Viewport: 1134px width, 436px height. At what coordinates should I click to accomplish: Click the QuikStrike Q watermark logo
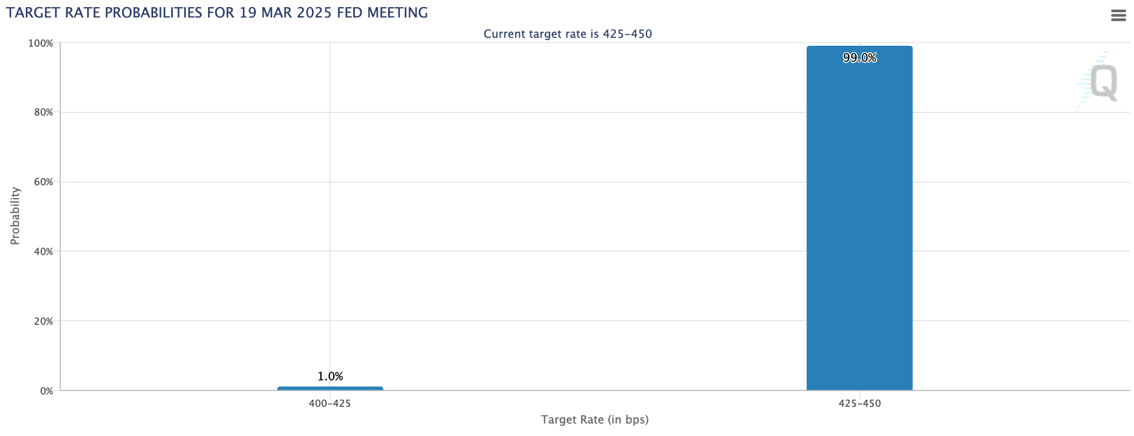1097,82
